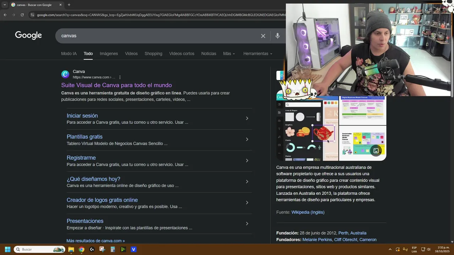Open the Cliff Obrecht founder link
Viewport: 454px width, 255px height.
[x=345, y=240]
